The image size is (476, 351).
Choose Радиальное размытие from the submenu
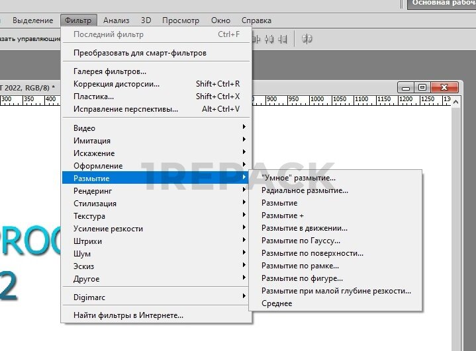[305, 190]
